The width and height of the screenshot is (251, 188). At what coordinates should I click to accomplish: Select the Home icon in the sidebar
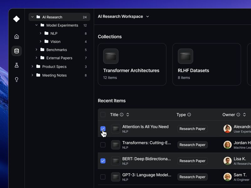(x=16, y=36)
